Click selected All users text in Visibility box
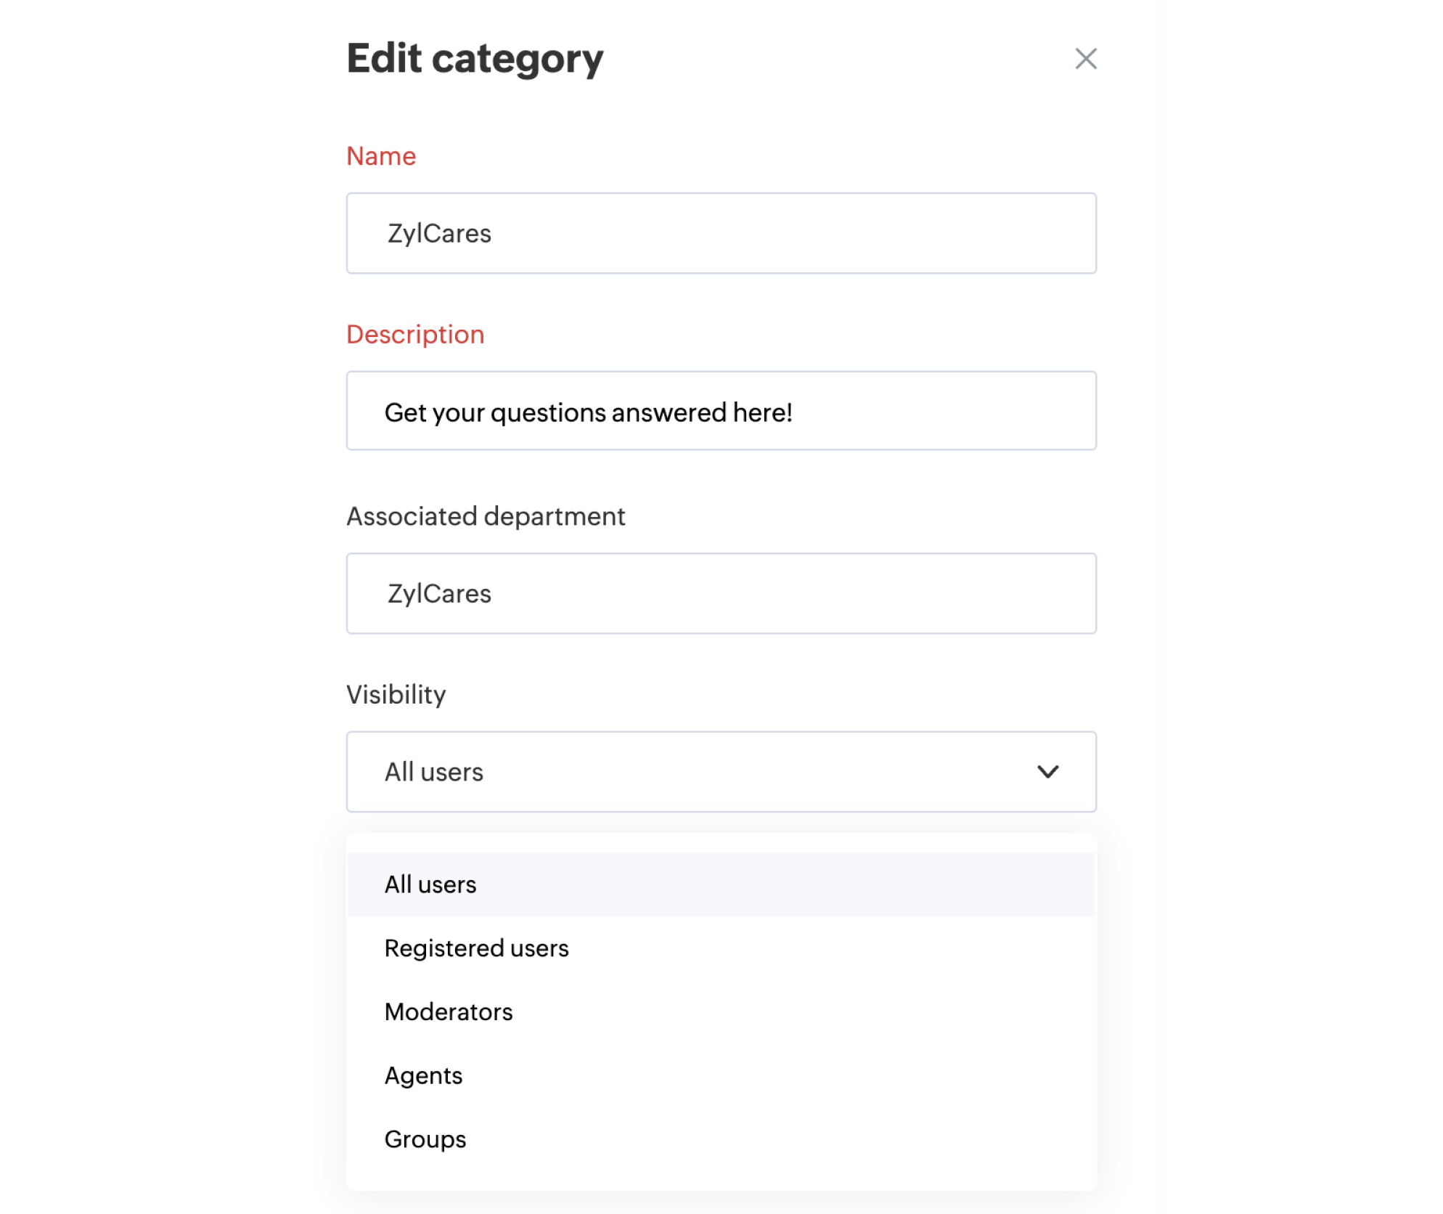Screen dimensions: 1443x1214 433,772
